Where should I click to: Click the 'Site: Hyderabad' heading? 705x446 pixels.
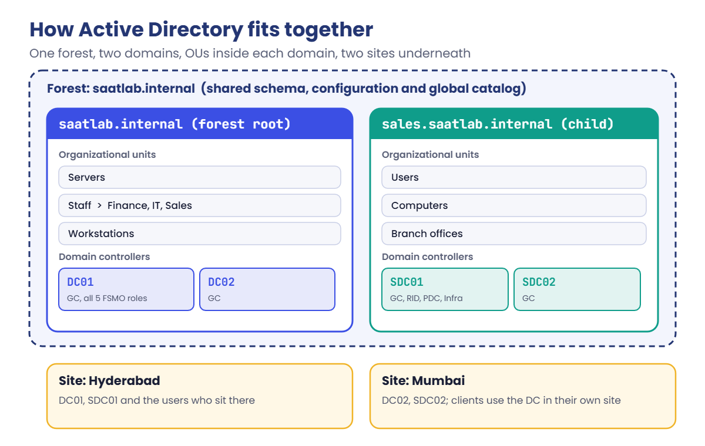pyautogui.click(x=109, y=381)
